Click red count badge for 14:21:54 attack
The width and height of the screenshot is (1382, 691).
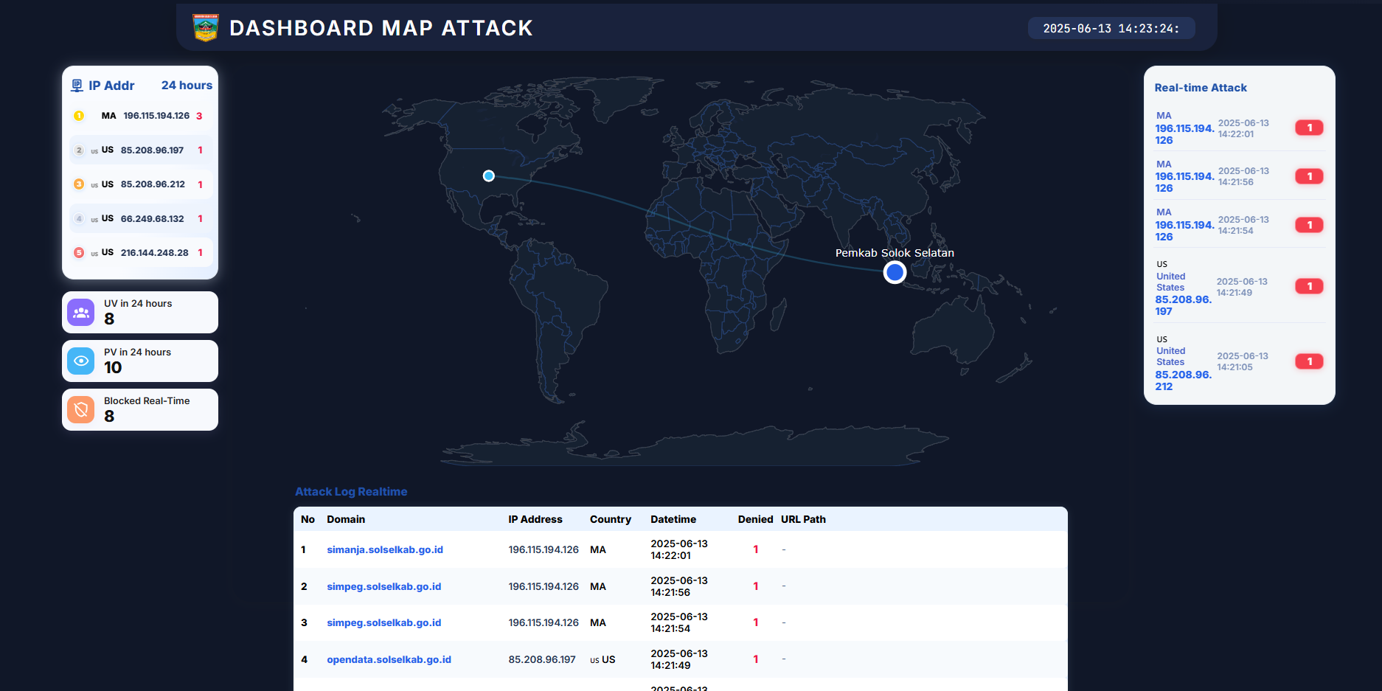[x=1309, y=225]
